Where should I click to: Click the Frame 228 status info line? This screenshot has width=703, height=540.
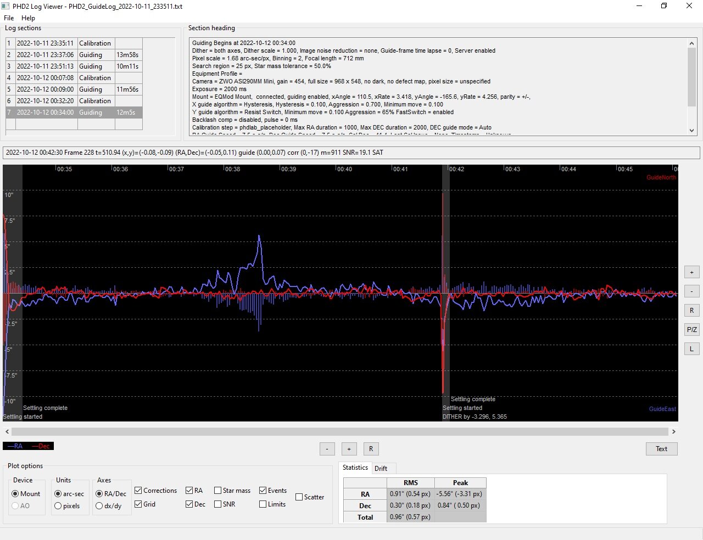pyautogui.click(x=351, y=153)
